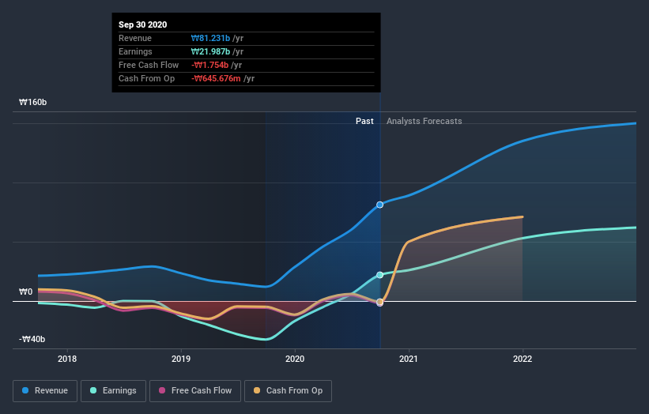The height and width of the screenshot is (414, 649).
Task: Click the -₩1.754b free cash flow value
Action: click(209, 65)
